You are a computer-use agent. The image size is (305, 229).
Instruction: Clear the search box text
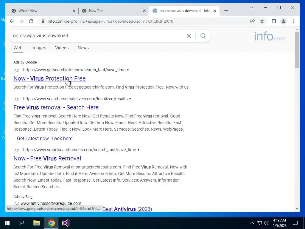pyautogui.click(x=189, y=36)
